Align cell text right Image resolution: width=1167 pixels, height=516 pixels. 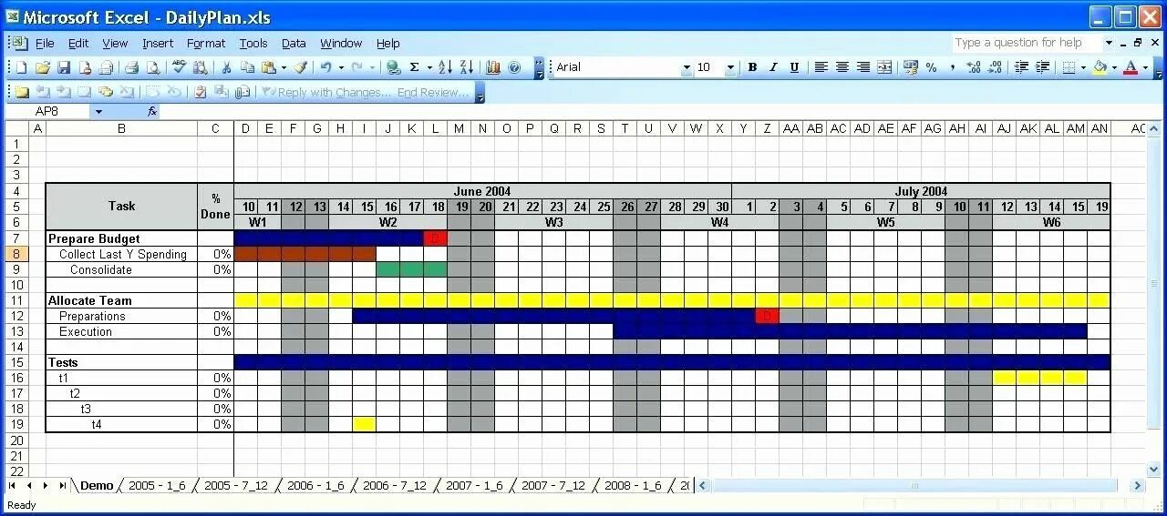(862, 67)
